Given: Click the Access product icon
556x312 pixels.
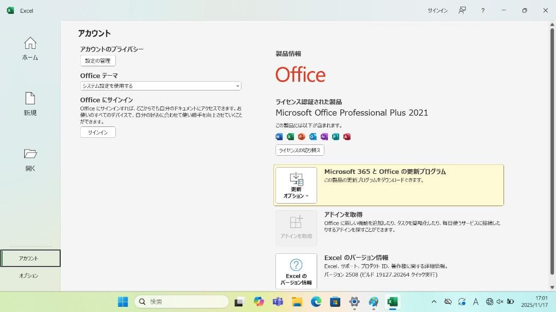Looking at the screenshot, I should (346, 137).
